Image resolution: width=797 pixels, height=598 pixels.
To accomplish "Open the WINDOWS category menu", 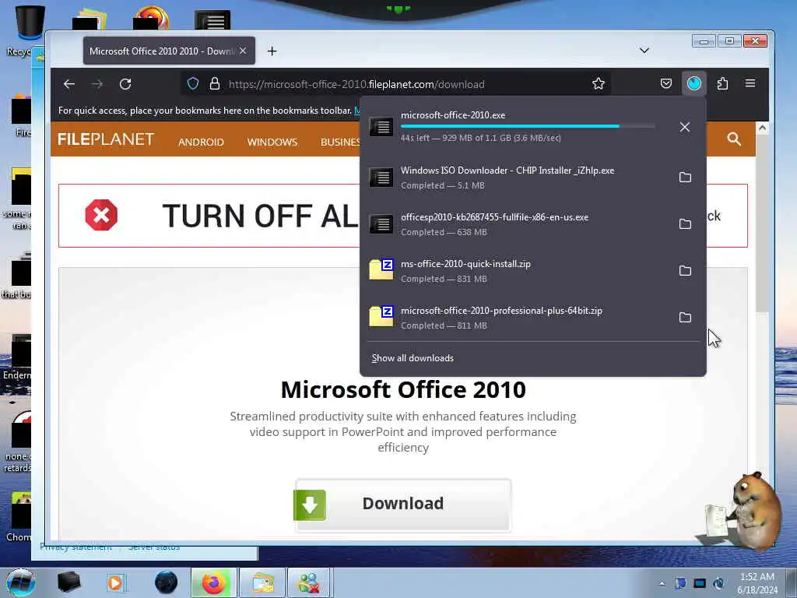I will (272, 142).
